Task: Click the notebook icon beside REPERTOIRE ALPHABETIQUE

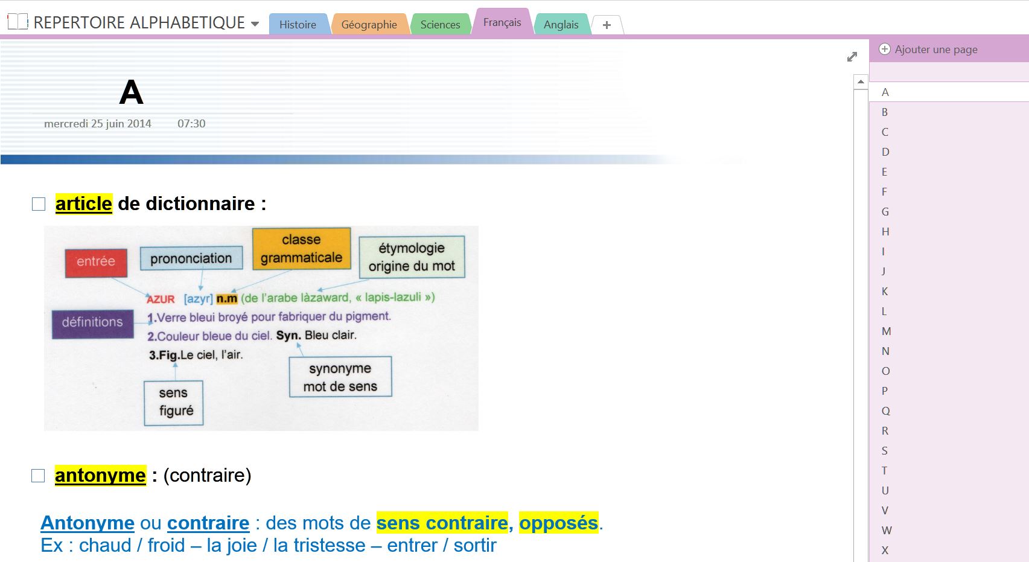Action: click(x=18, y=22)
